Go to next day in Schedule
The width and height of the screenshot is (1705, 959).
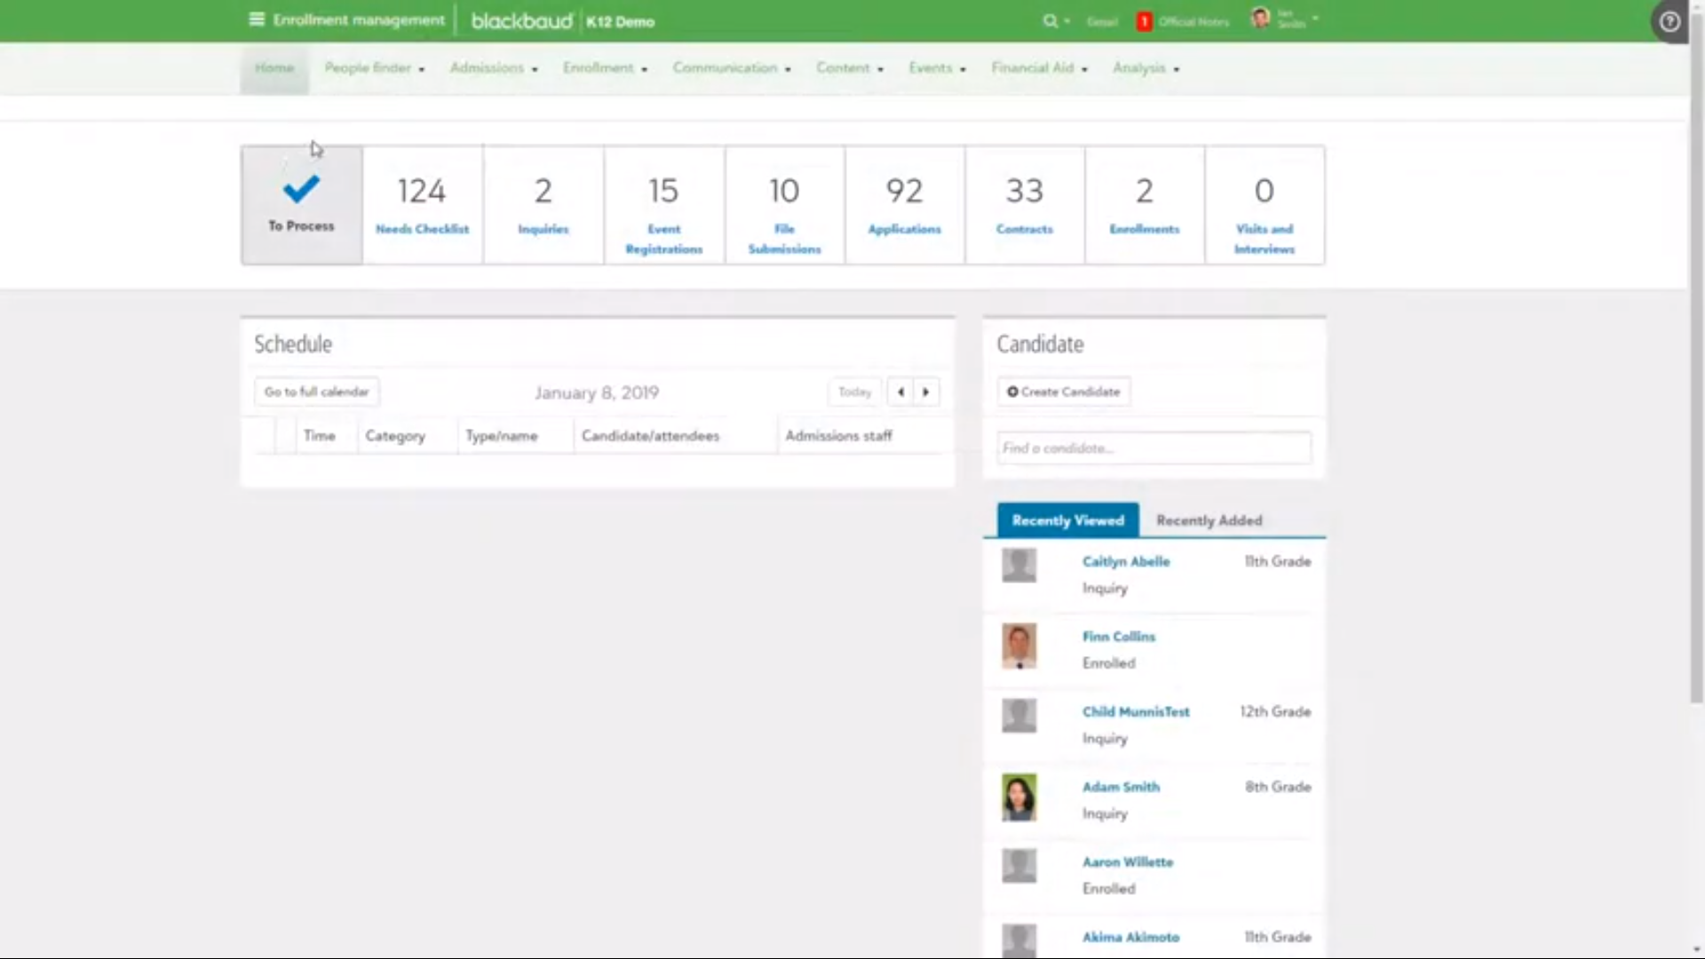click(x=926, y=392)
